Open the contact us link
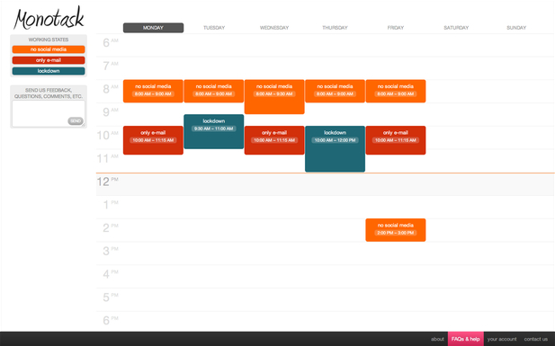The height and width of the screenshot is (346, 555). pyautogui.click(x=535, y=339)
